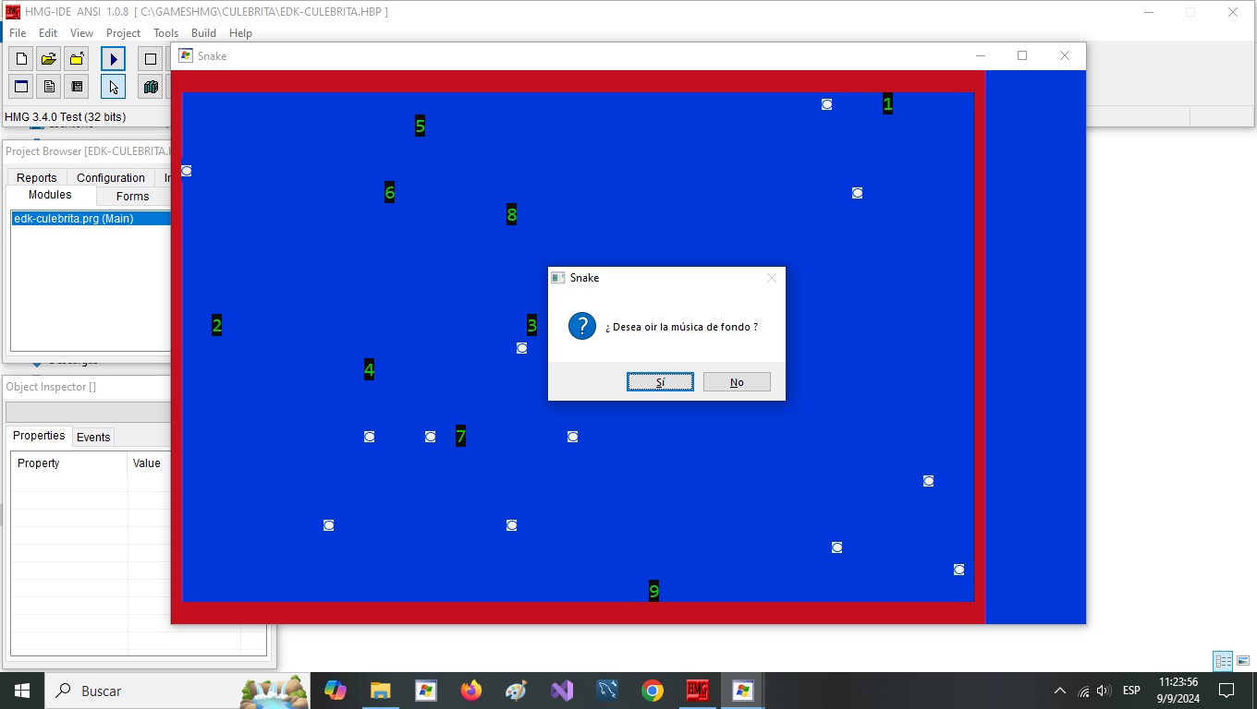Click the No button in dialog

(x=737, y=382)
